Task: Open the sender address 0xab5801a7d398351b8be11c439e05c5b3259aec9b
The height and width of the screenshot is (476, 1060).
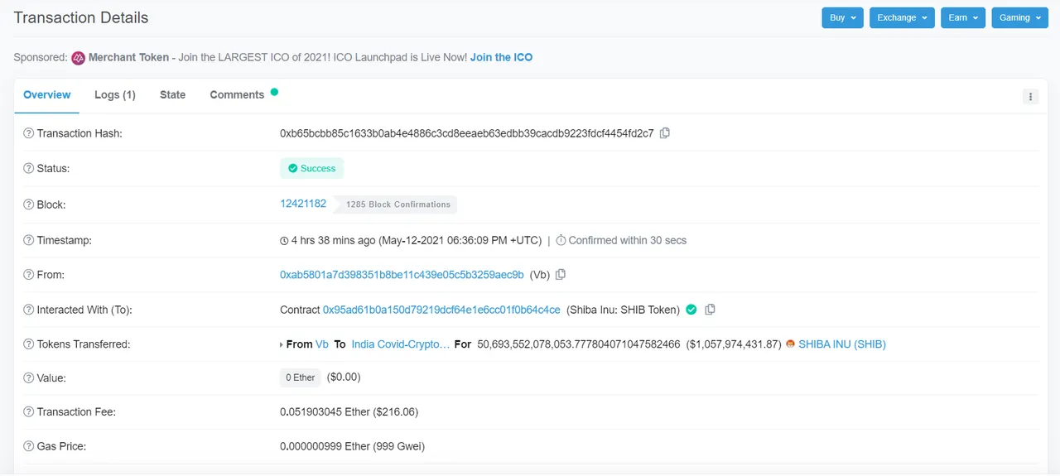Action: (x=402, y=275)
